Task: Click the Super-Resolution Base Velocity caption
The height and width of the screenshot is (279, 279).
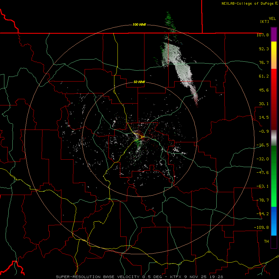Action: [x=139, y=277]
